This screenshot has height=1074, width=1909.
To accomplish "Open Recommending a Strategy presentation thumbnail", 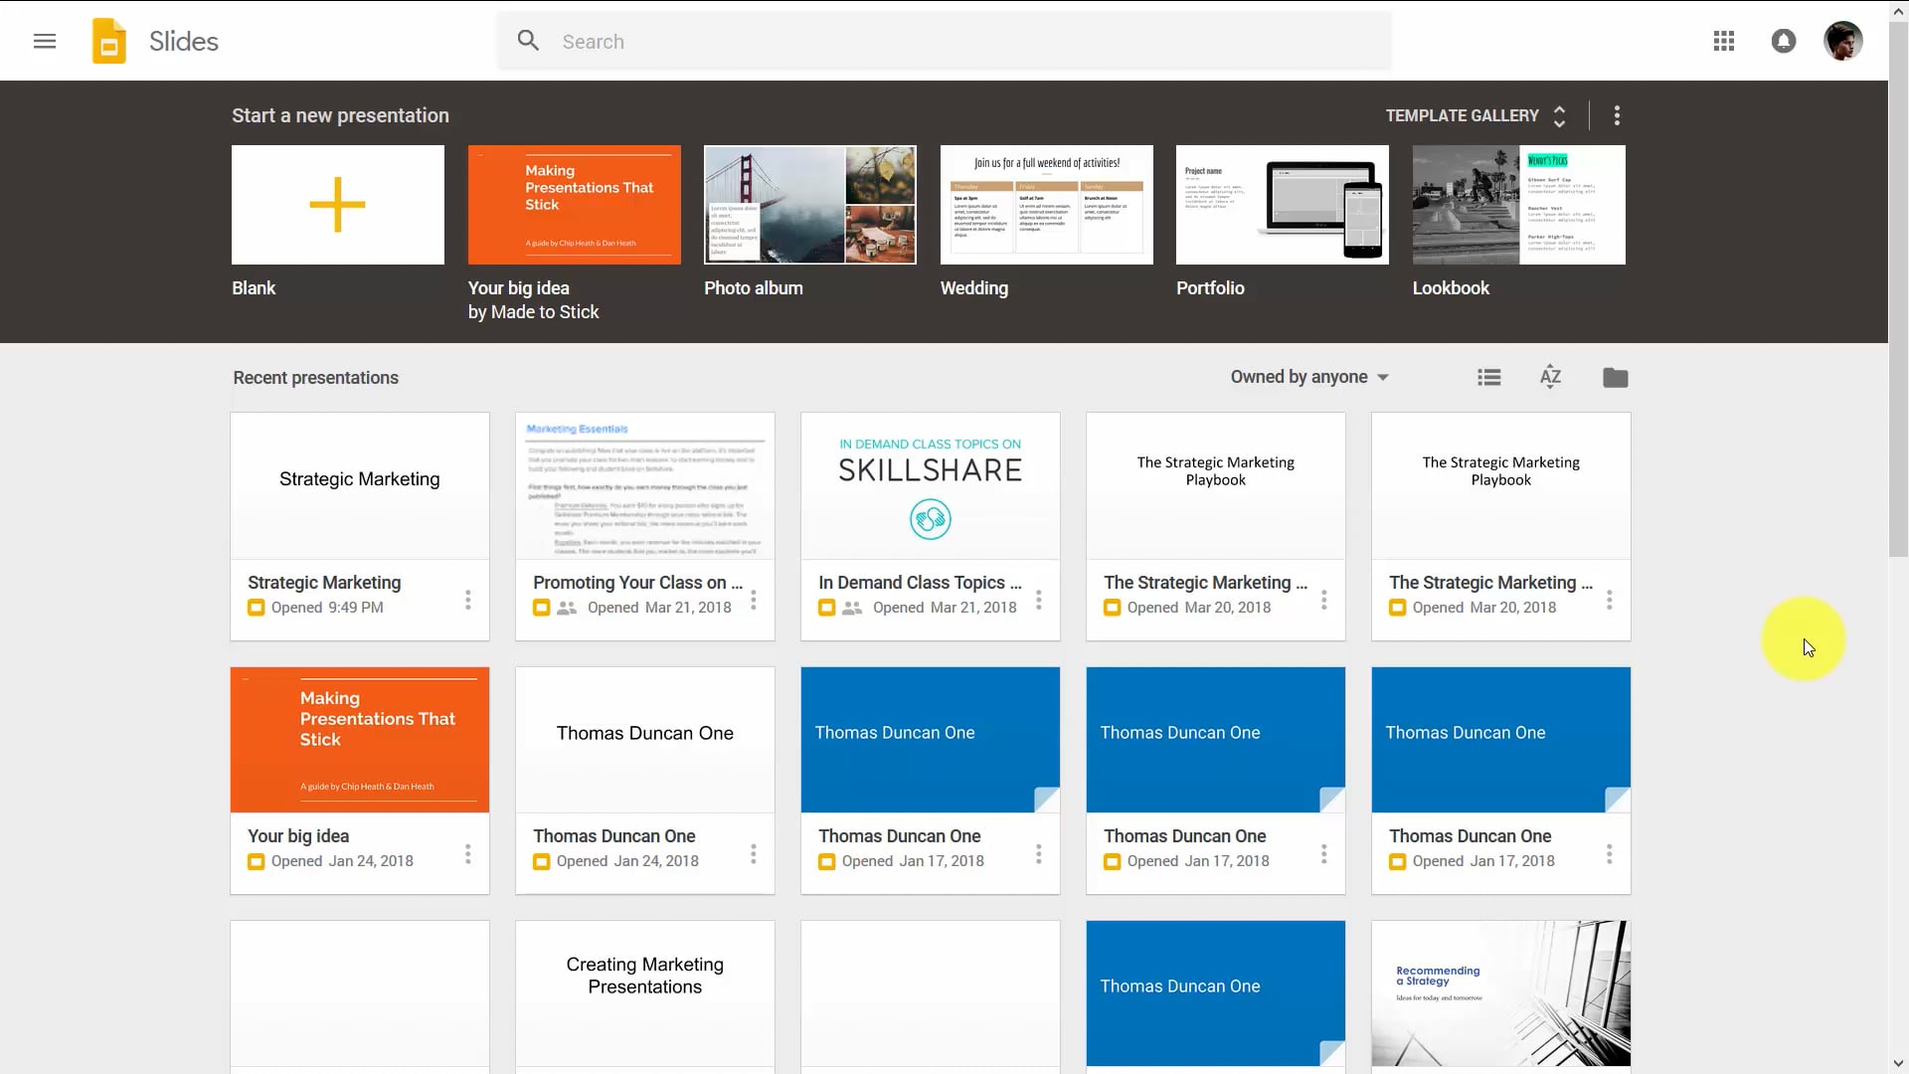I will click(x=1501, y=994).
